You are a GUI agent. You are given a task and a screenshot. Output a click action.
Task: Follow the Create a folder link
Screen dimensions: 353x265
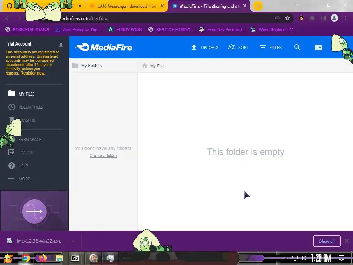[x=103, y=156]
